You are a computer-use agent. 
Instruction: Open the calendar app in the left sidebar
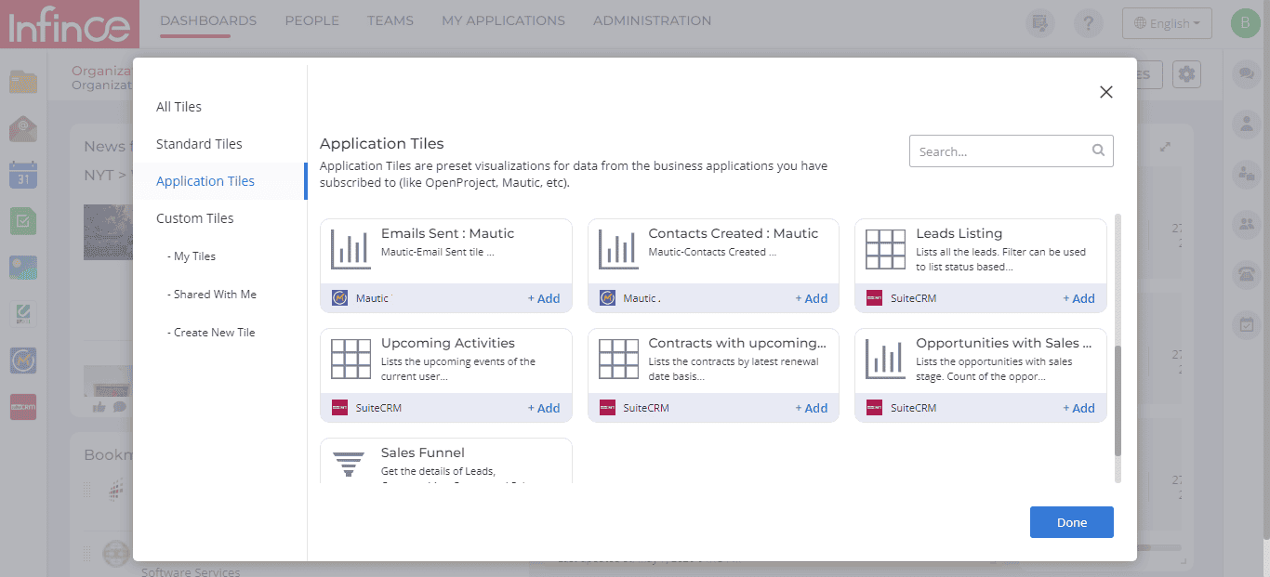[23, 174]
